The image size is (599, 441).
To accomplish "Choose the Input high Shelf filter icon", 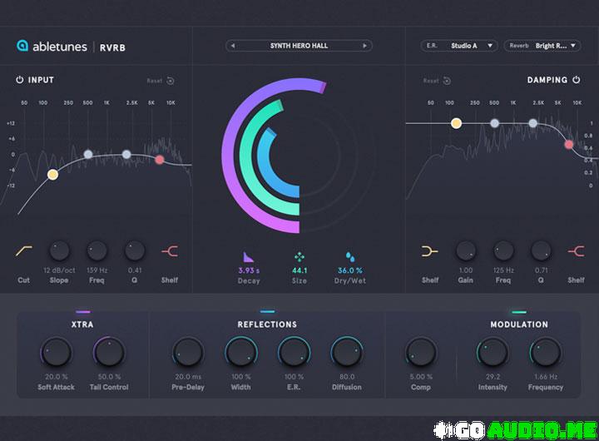I will 170,251.
